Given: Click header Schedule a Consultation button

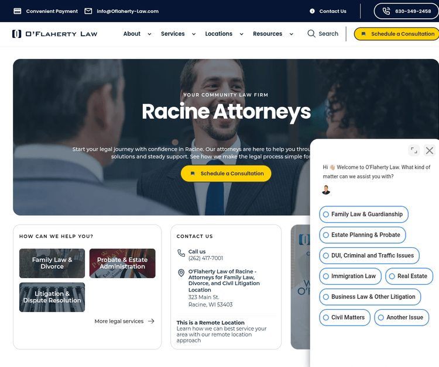Looking at the screenshot, I should tap(397, 34).
